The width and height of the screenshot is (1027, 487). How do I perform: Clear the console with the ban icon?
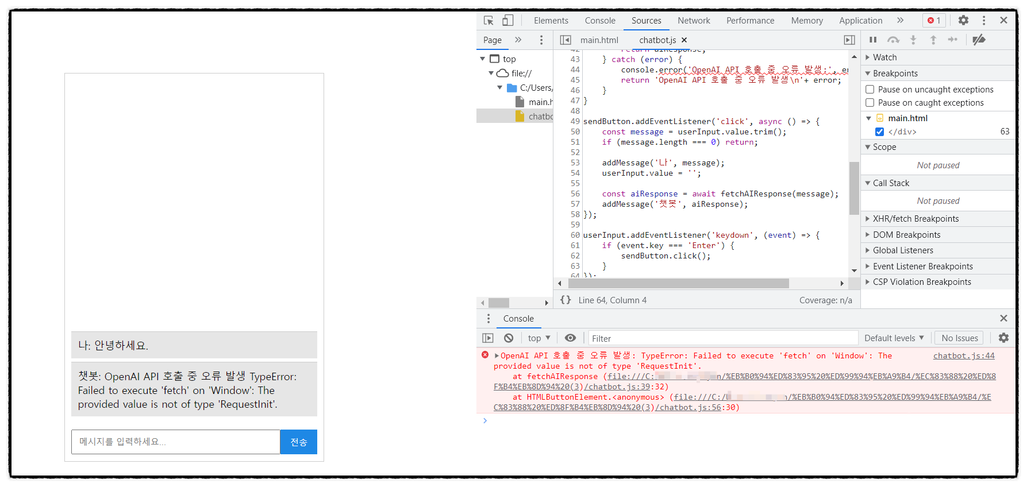pyautogui.click(x=509, y=338)
